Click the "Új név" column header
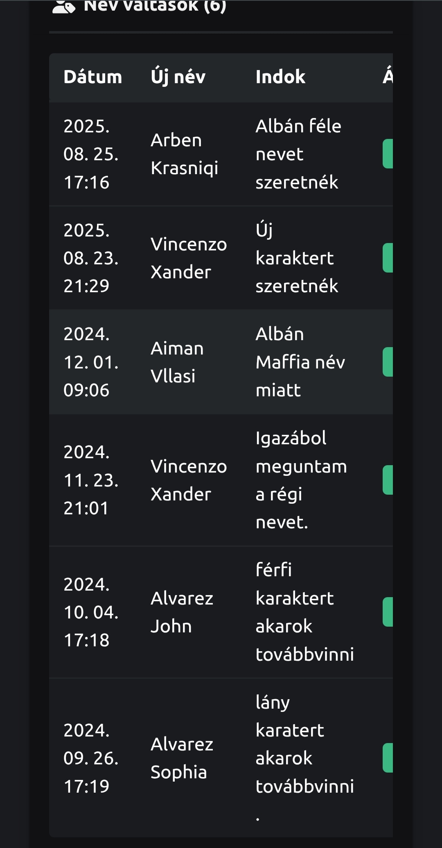 coord(178,77)
